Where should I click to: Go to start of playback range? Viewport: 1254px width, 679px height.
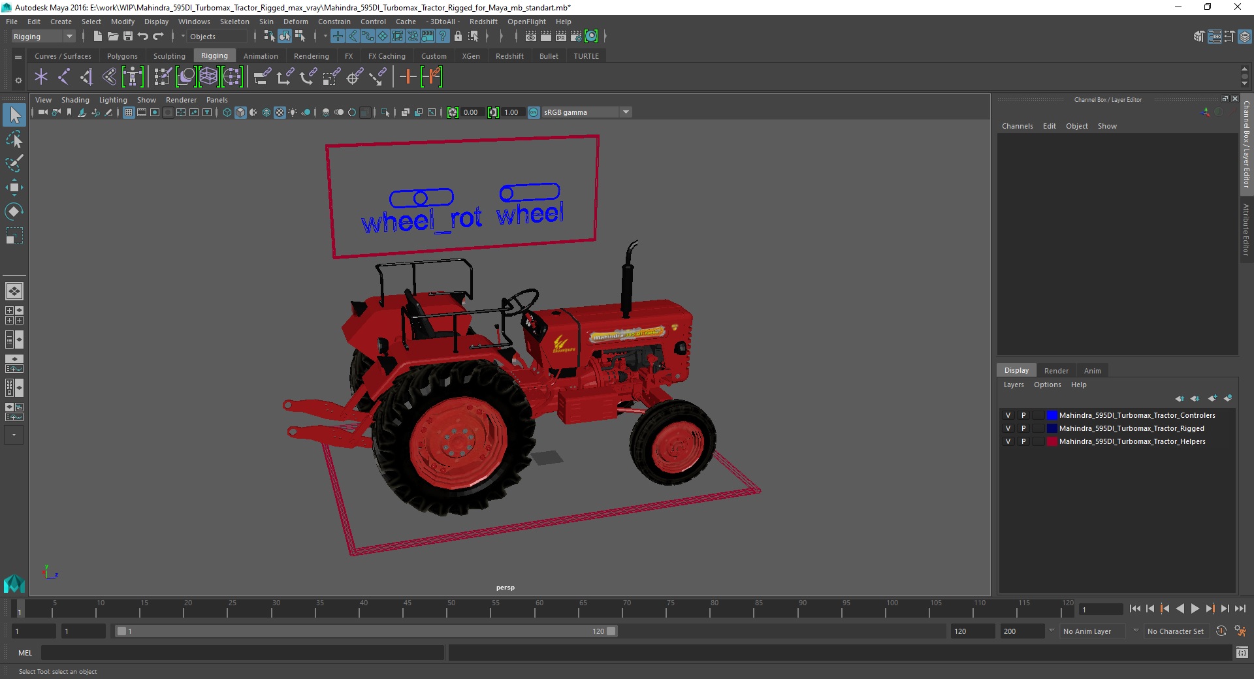[1134, 608]
